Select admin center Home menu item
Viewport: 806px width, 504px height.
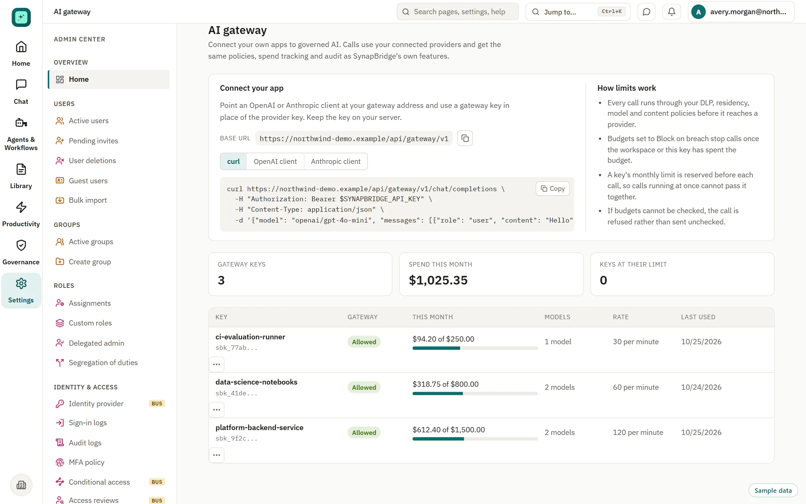(109, 79)
